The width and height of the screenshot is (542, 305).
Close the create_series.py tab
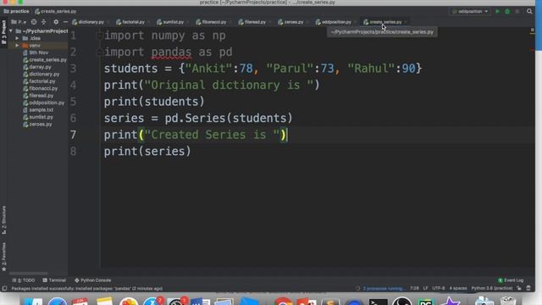[406, 22]
